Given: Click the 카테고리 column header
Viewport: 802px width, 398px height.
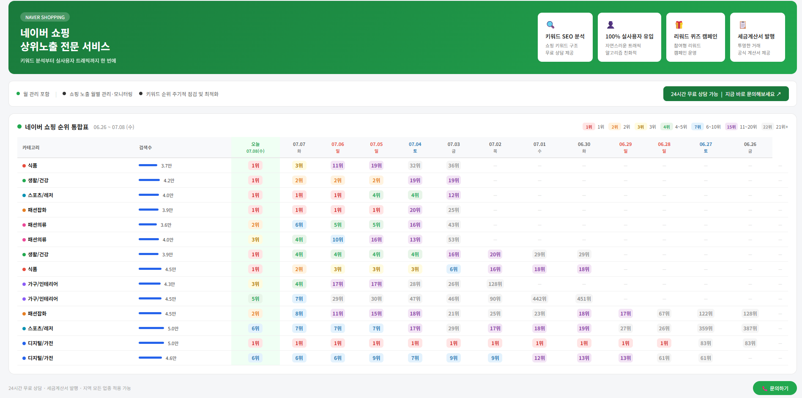Looking at the screenshot, I should pyautogui.click(x=31, y=148).
